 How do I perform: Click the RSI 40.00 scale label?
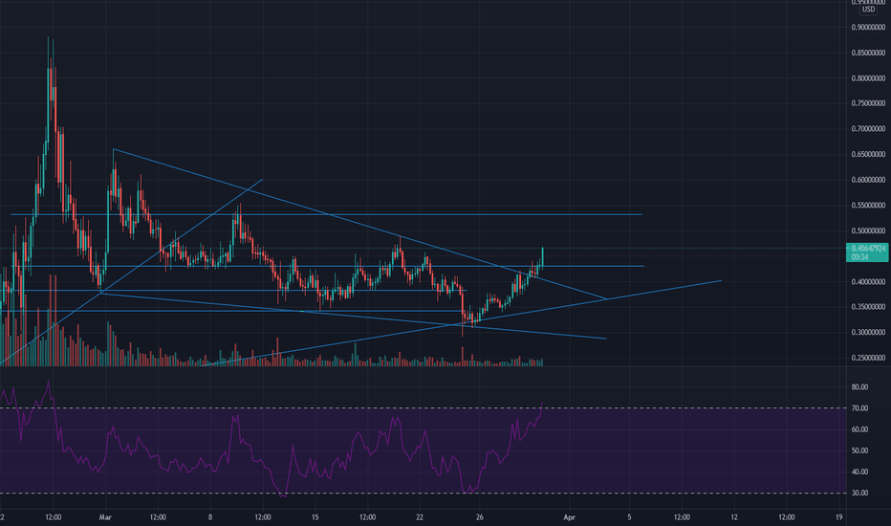pyautogui.click(x=859, y=471)
